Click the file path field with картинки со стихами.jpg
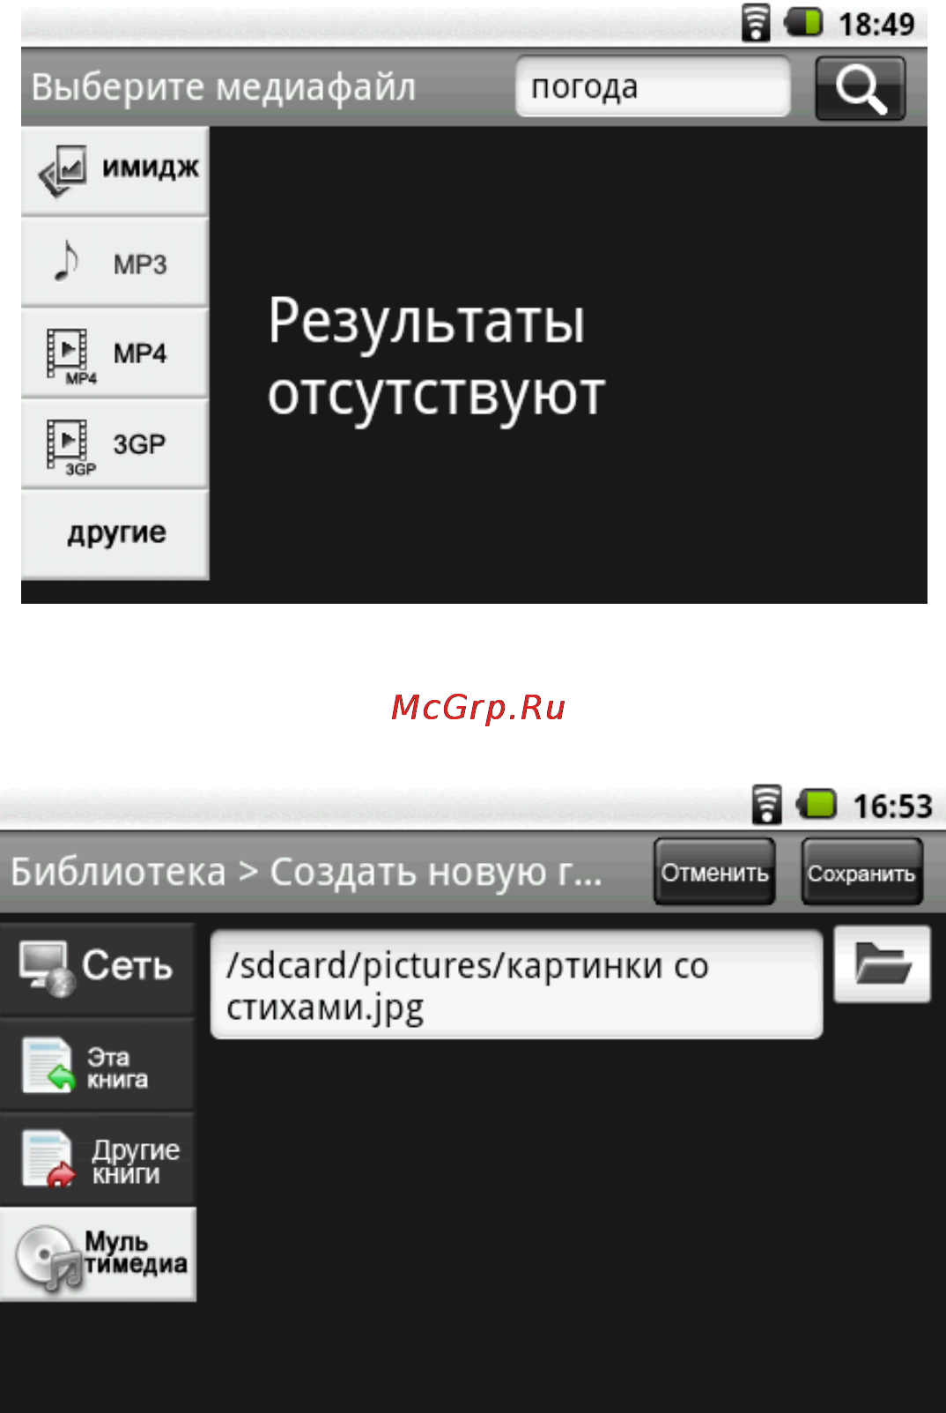This screenshot has height=1413, width=946. coord(517,985)
